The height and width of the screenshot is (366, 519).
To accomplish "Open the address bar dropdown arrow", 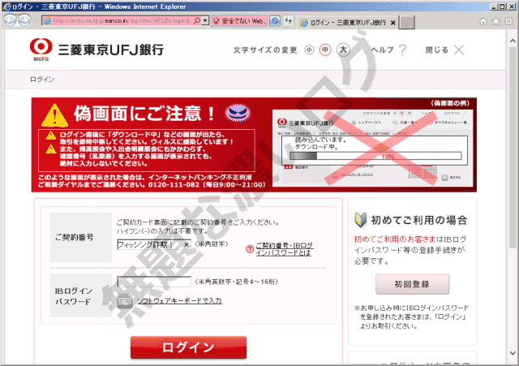I will [x=205, y=21].
